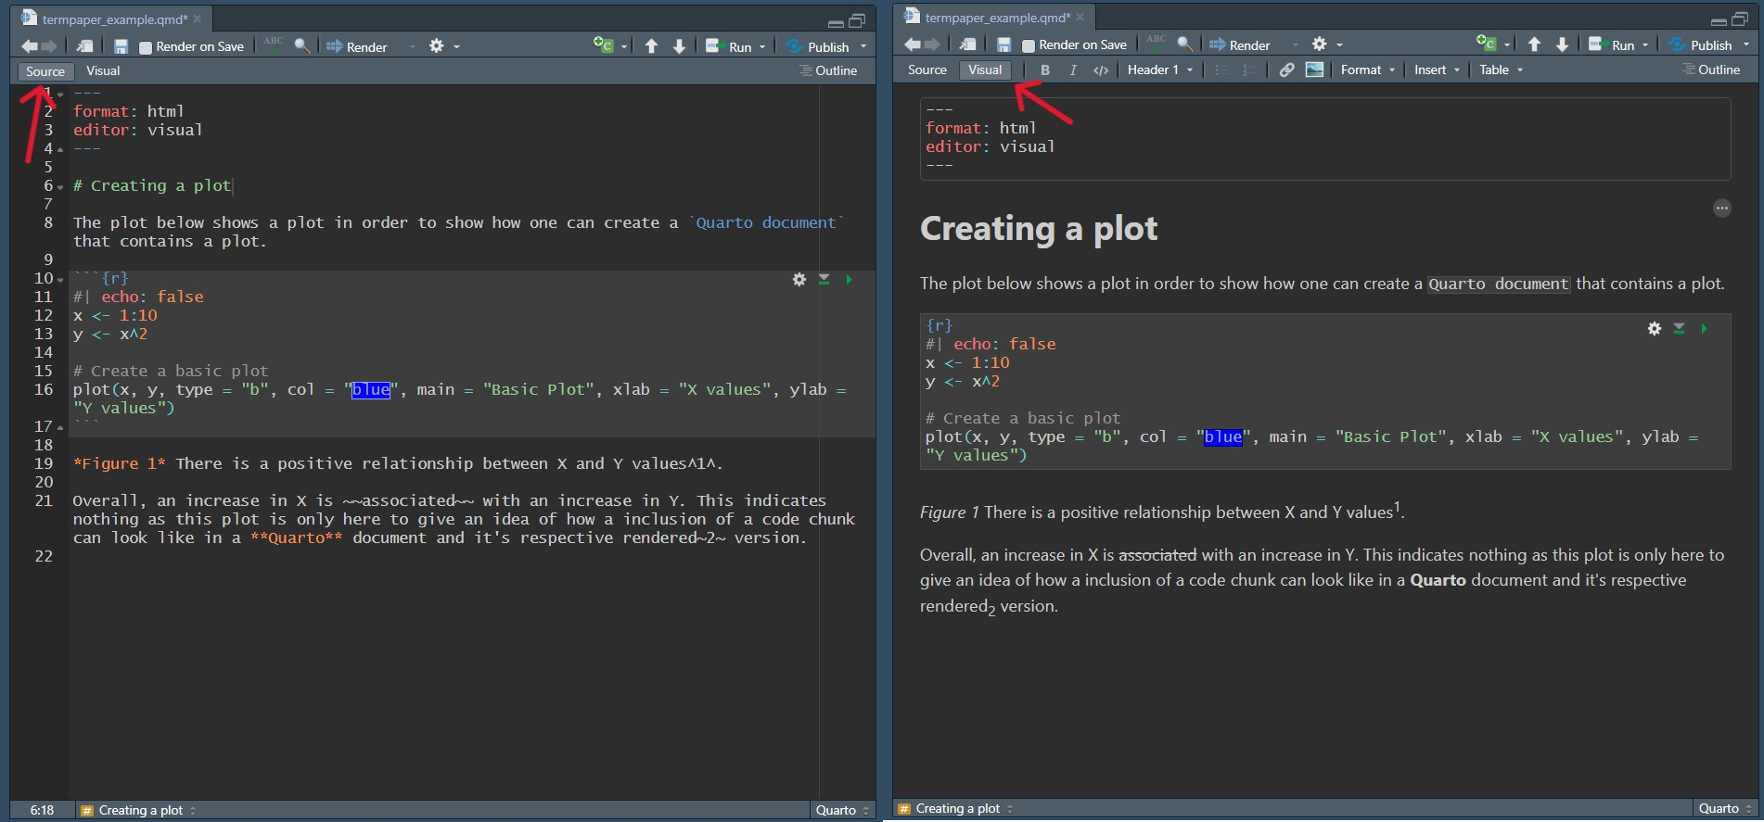
Task: Open the Header 1 style dropdown
Action: [1160, 70]
